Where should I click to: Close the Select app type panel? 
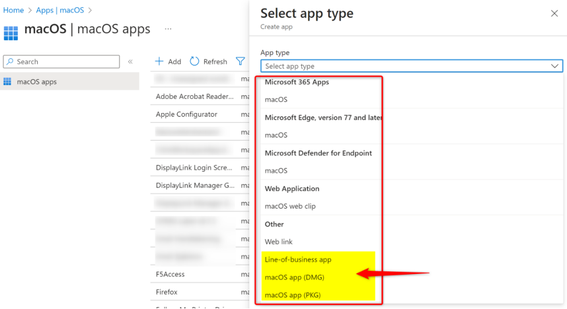554,13
